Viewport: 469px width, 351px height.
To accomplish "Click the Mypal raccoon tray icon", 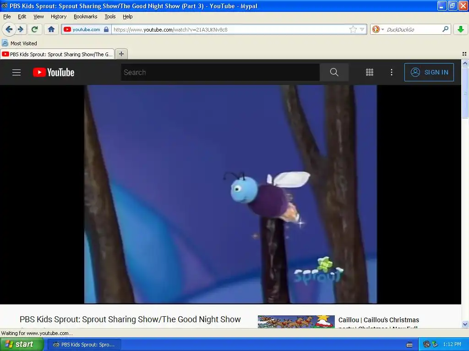I will click(x=427, y=344).
